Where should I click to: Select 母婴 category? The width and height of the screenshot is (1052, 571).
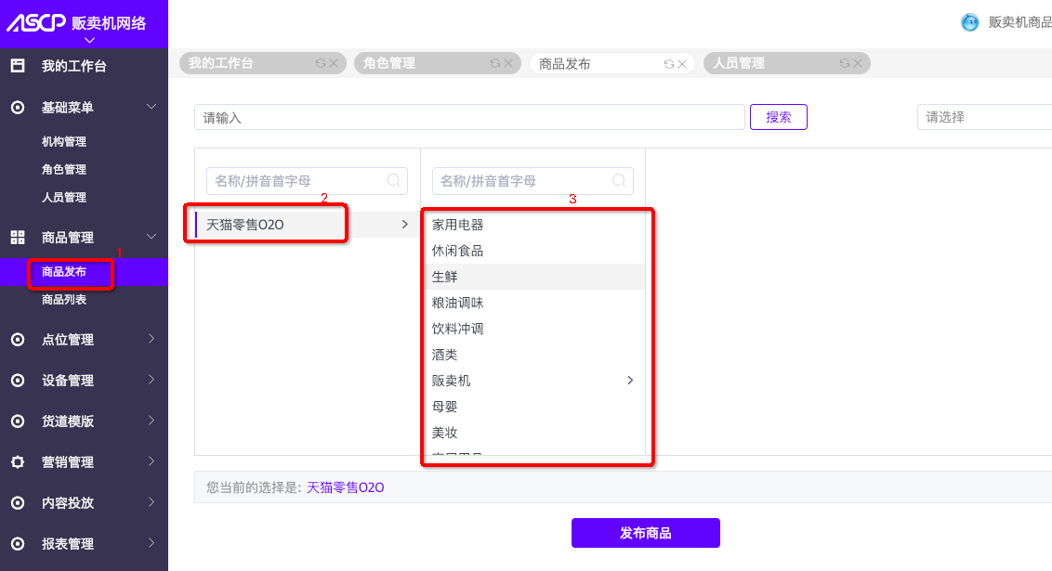533,407
